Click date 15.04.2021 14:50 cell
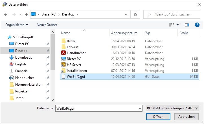 [x=123, y=77]
